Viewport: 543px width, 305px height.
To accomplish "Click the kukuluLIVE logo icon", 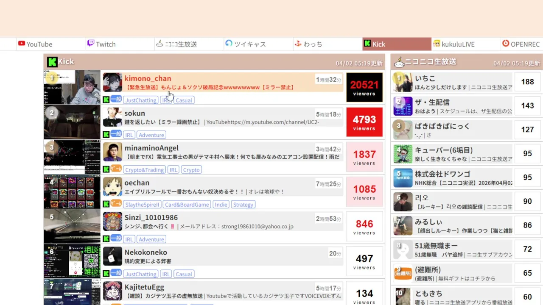I will point(436,44).
